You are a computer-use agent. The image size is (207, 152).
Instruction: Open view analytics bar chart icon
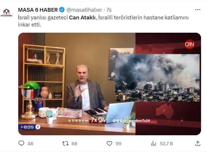pyautogui.click(x=153, y=143)
